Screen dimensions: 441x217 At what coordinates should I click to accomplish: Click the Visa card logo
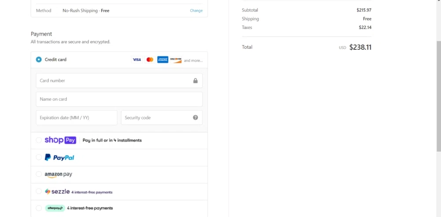[x=137, y=59]
